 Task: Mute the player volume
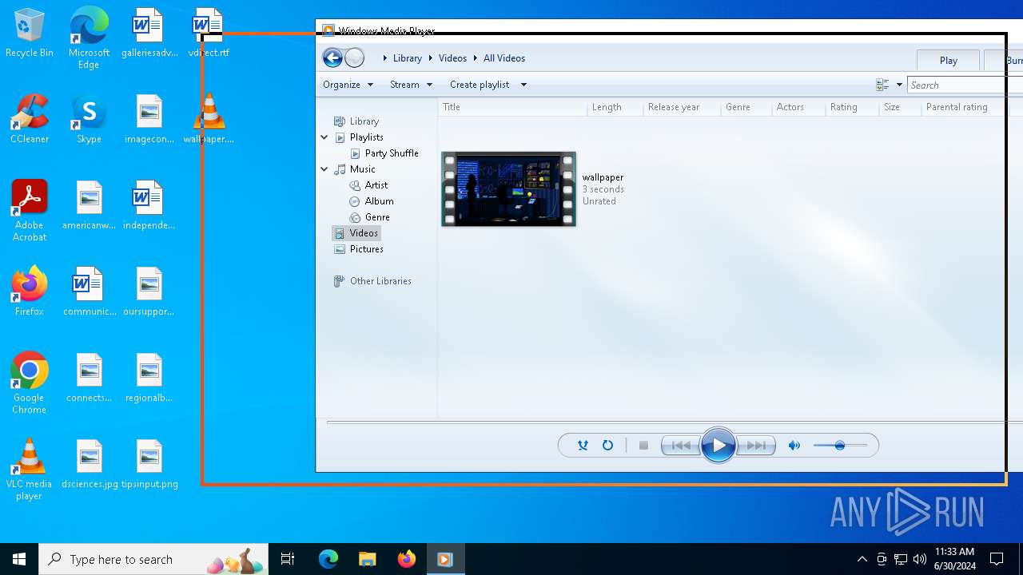(794, 446)
